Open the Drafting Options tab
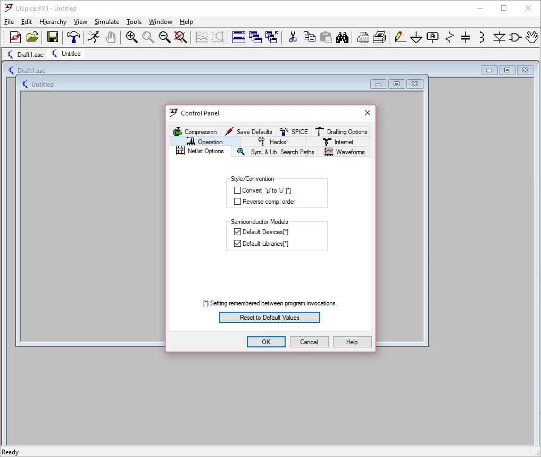The image size is (541, 457). coord(341,132)
